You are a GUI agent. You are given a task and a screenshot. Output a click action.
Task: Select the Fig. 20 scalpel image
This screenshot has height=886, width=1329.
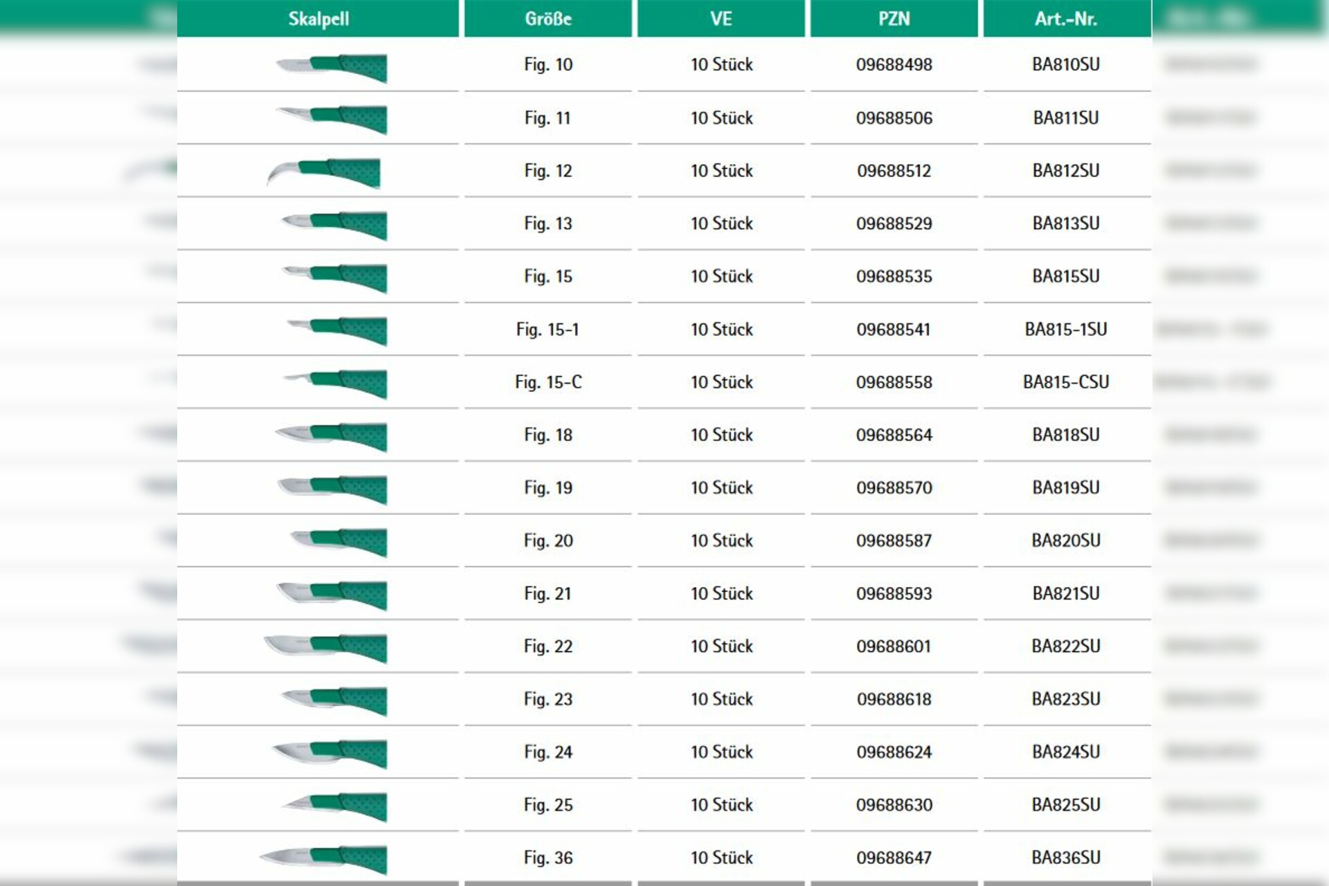click(x=338, y=543)
